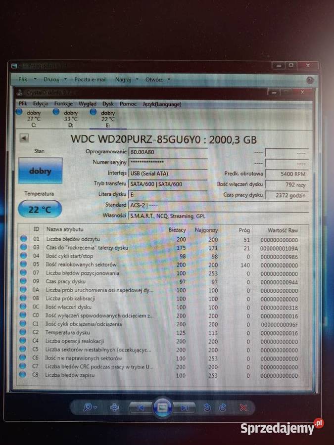Screen dimensions: 334x445
Task: Go to next photo
Action: click(185, 408)
